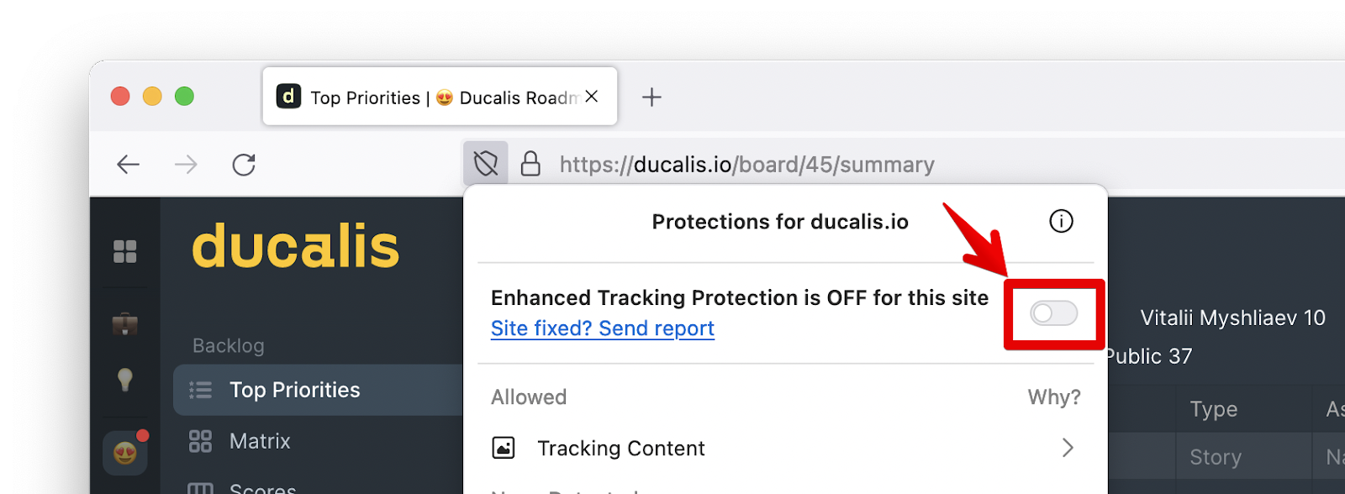Toggle Enhanced Tracking Protection switch
Viewport: 1345px width, 494px height.
coord(1053,313)
